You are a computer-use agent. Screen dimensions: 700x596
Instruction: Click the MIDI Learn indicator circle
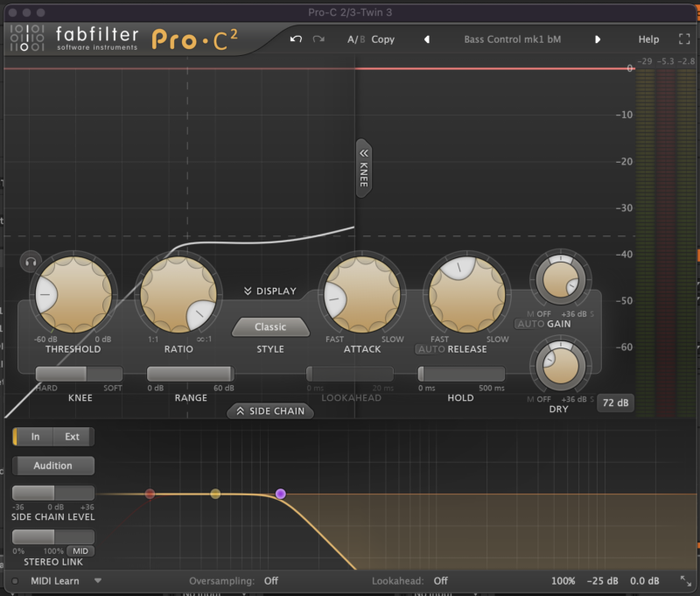pyautogui.click(x=15, y=581)
